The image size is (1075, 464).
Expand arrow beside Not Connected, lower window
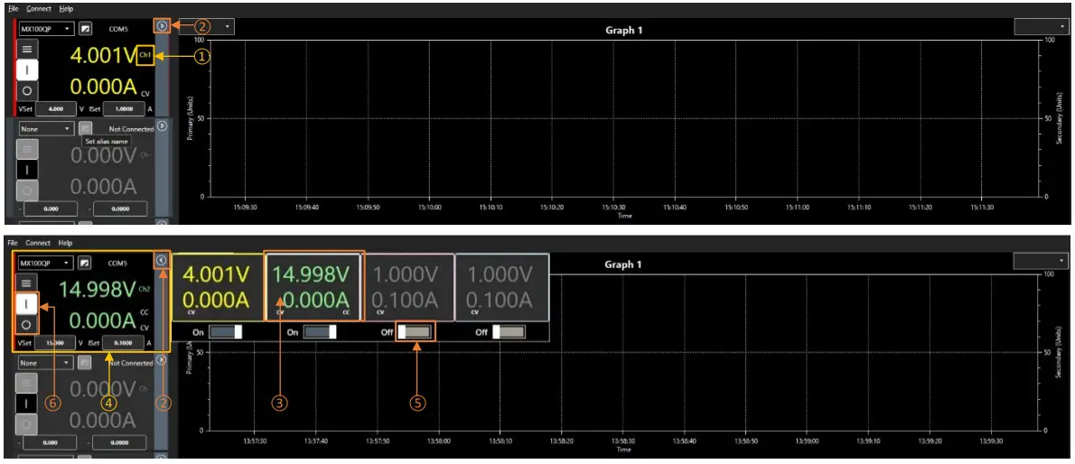[162, 360]
